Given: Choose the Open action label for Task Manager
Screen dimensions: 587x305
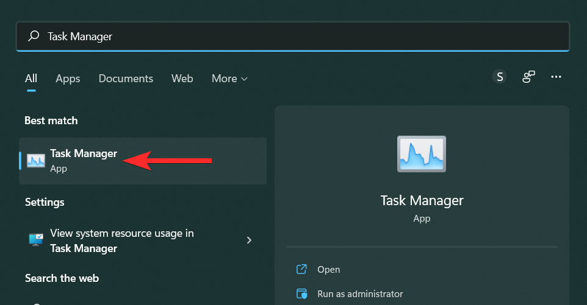Looking at the screenshot, I should 329,269.
